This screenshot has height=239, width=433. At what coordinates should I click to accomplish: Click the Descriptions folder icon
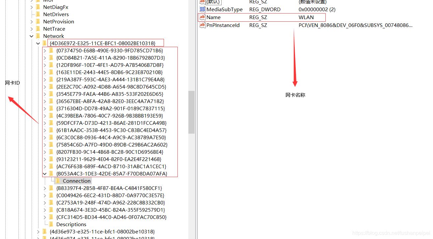click(x=51, y=225)
